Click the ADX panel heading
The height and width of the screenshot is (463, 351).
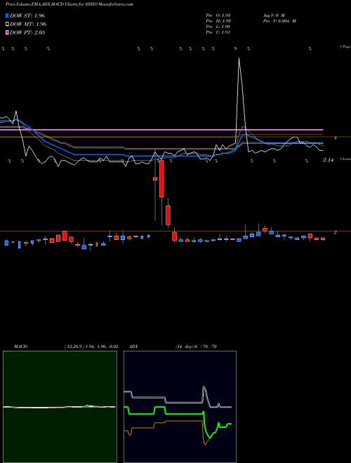(134, 347)
